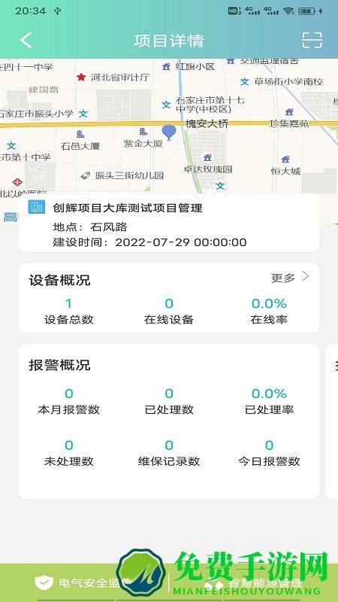The height and width of the screenshot is (602, 338).
Task: Tap the blue location pin on map
Action: click(x=168, y=132)
